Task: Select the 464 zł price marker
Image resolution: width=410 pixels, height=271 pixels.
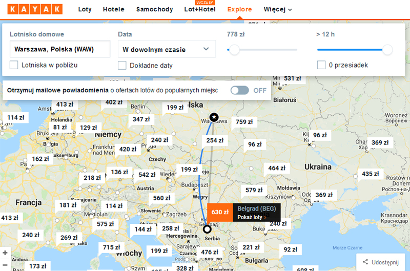Action: [277, 169]
